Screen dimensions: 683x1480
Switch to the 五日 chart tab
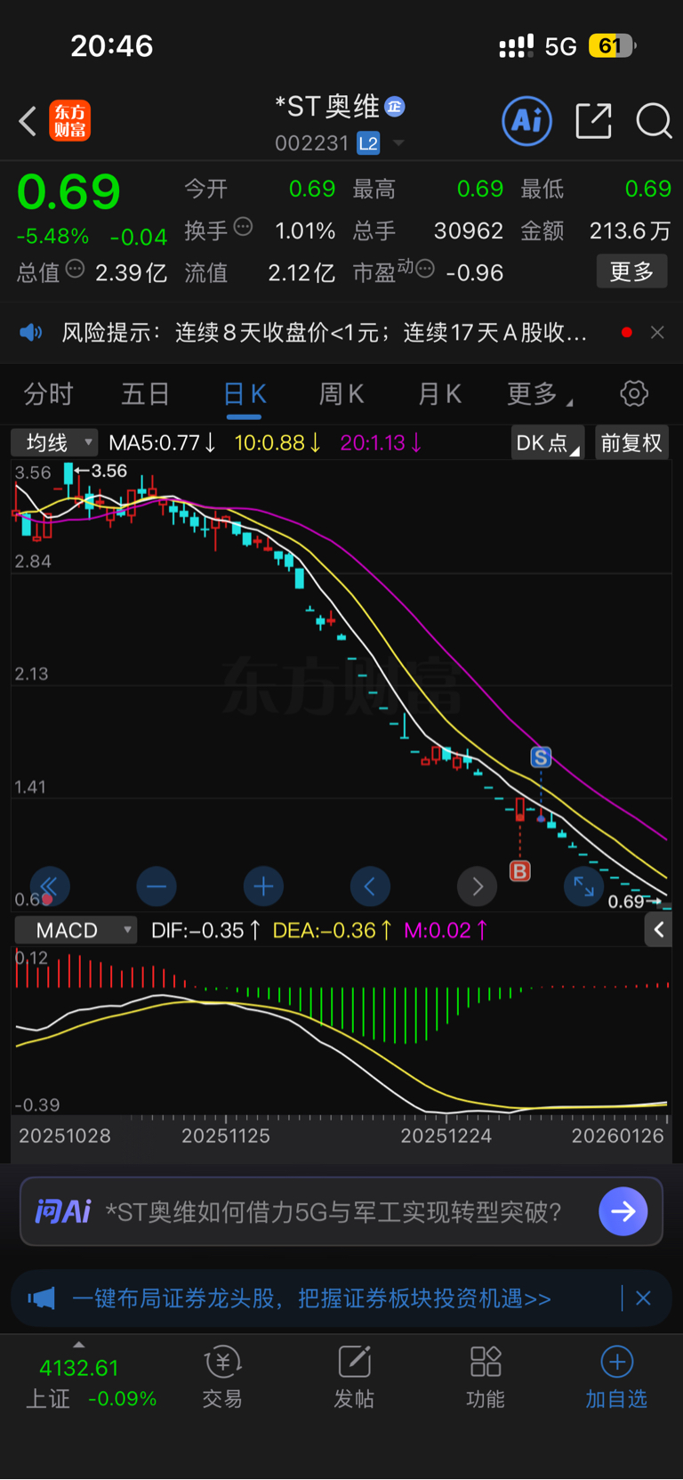point(145,394)
